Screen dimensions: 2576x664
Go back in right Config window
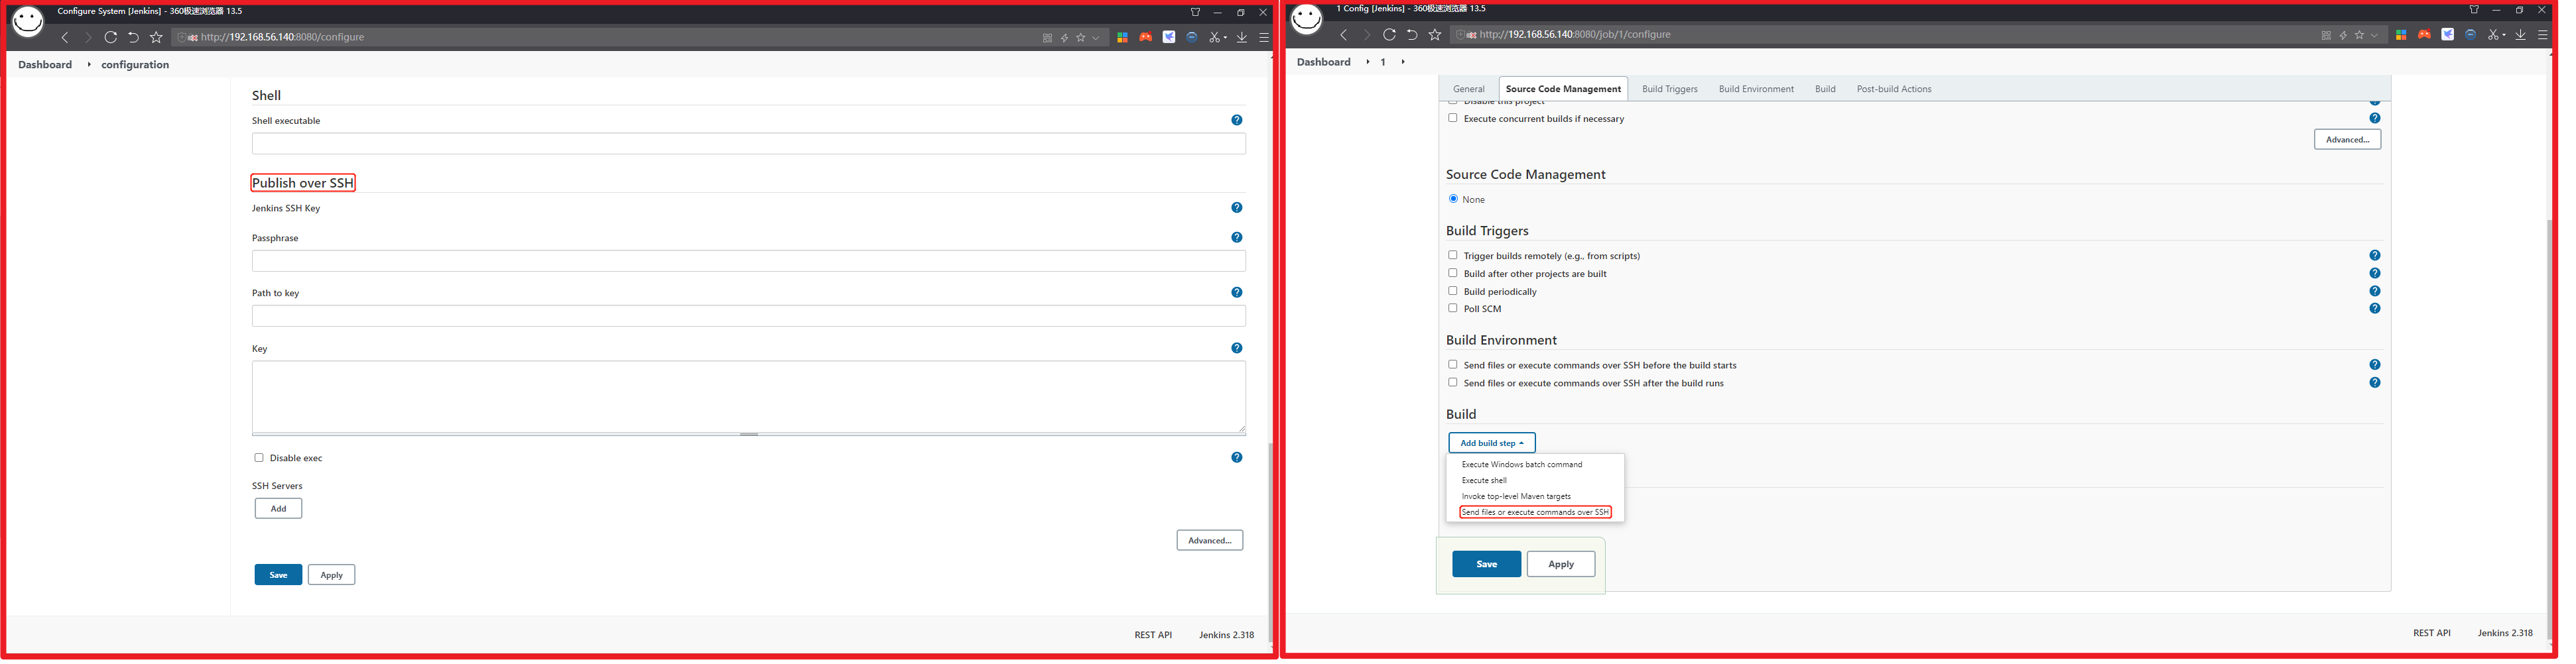pos(1343,34)
